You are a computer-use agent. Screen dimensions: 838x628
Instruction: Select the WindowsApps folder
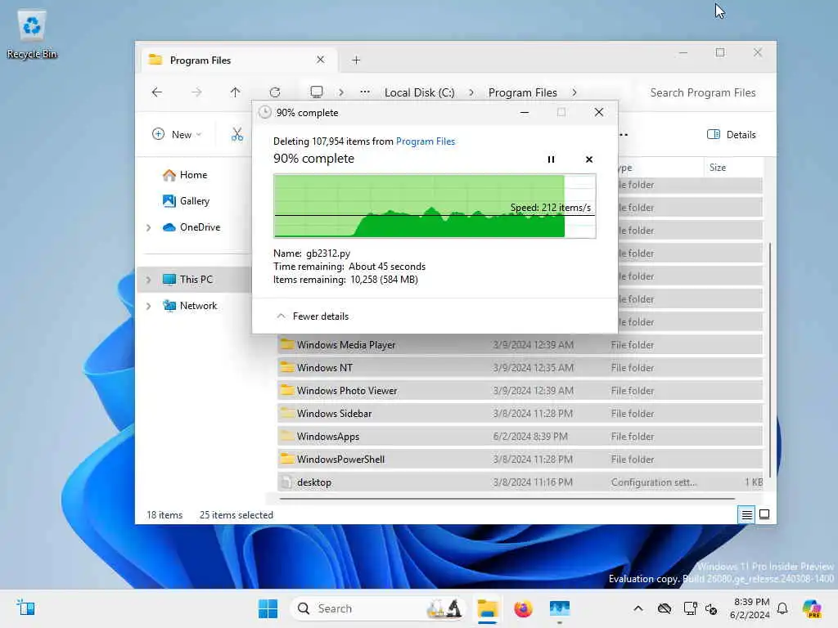coord(520,437)
